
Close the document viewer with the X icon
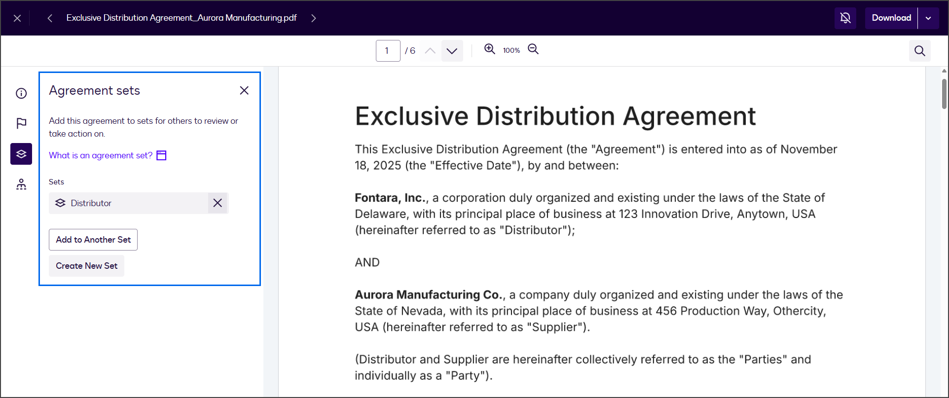click(17, 18)
